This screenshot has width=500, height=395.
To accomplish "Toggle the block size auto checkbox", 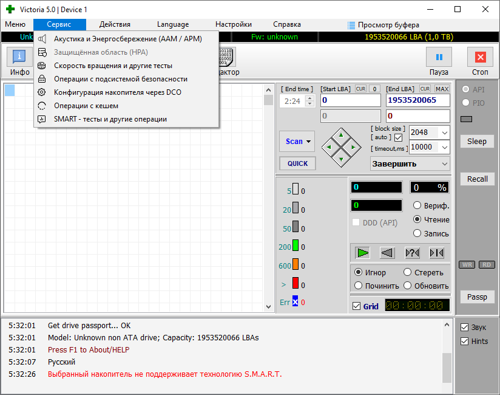I will 398,137.
